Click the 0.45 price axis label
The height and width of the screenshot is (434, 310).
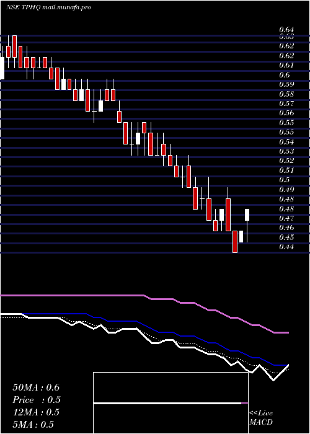[x=286, y=237]
